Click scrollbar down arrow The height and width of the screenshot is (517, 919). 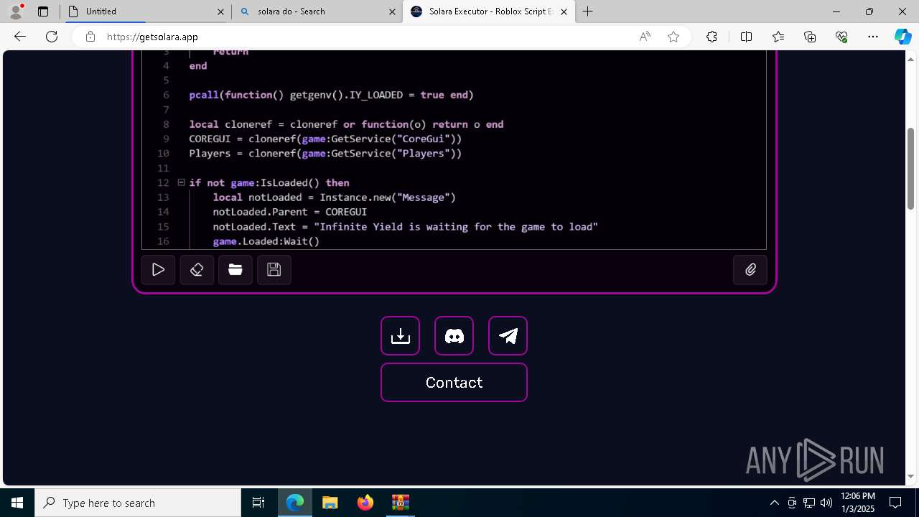click(911, 476)
